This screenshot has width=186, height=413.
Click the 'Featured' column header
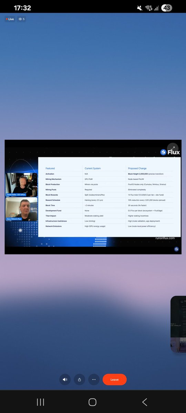(50, 168)
